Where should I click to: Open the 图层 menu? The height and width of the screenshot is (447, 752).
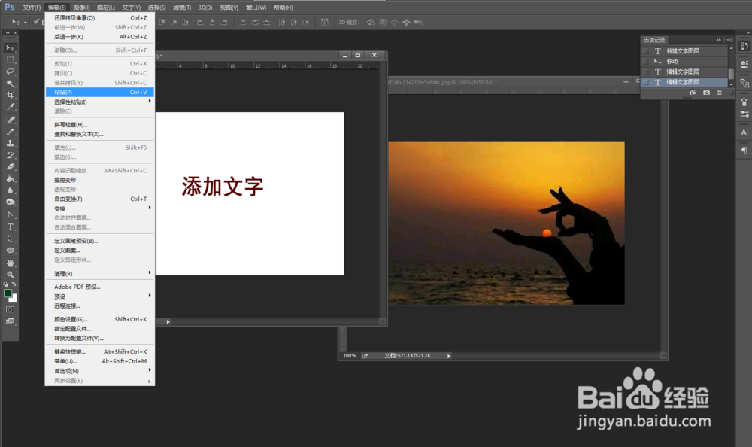click(105, 7)
